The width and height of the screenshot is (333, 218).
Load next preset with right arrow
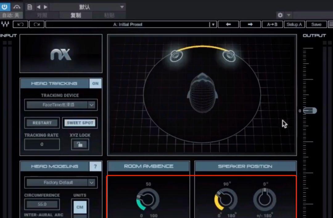point(250,24)
